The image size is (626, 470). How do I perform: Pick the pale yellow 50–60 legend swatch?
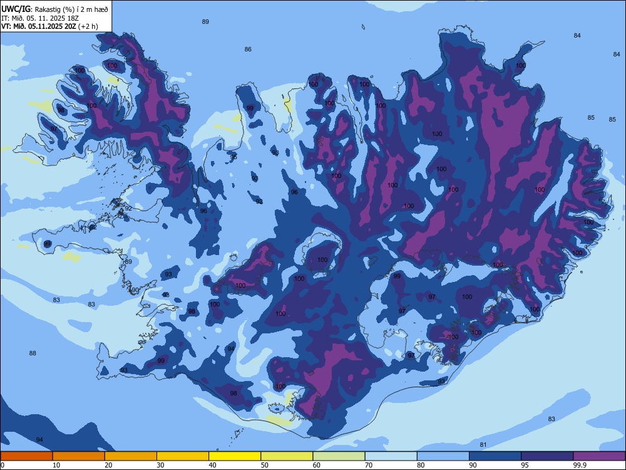(x=287, y=456)
